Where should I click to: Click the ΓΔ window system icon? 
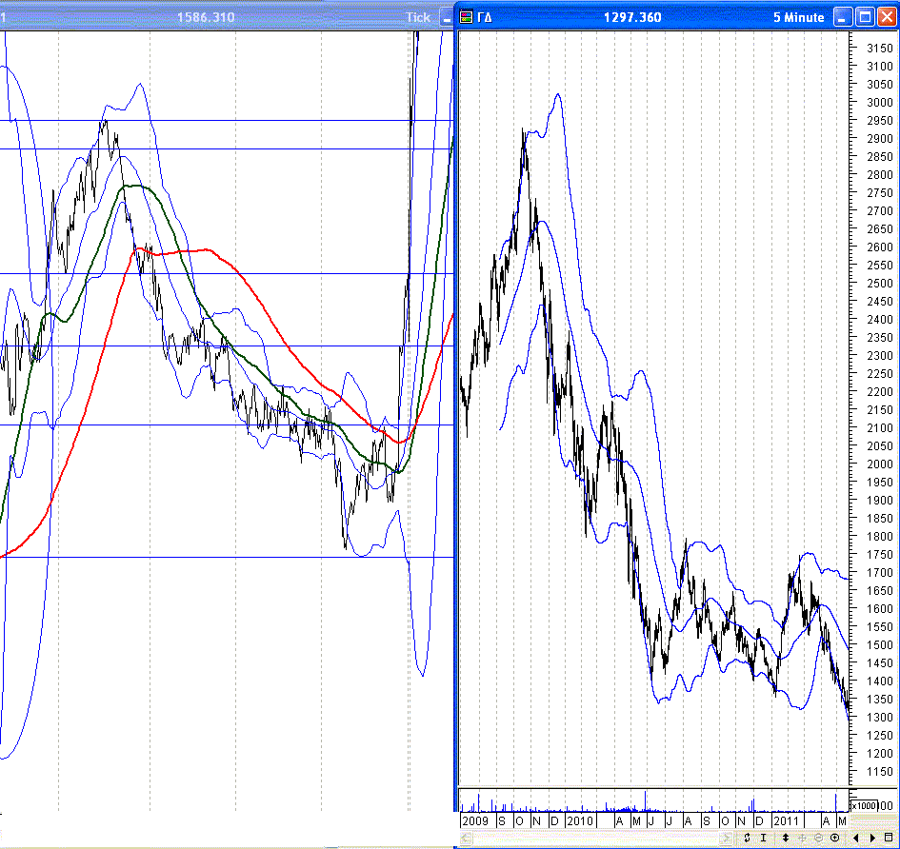466,17
